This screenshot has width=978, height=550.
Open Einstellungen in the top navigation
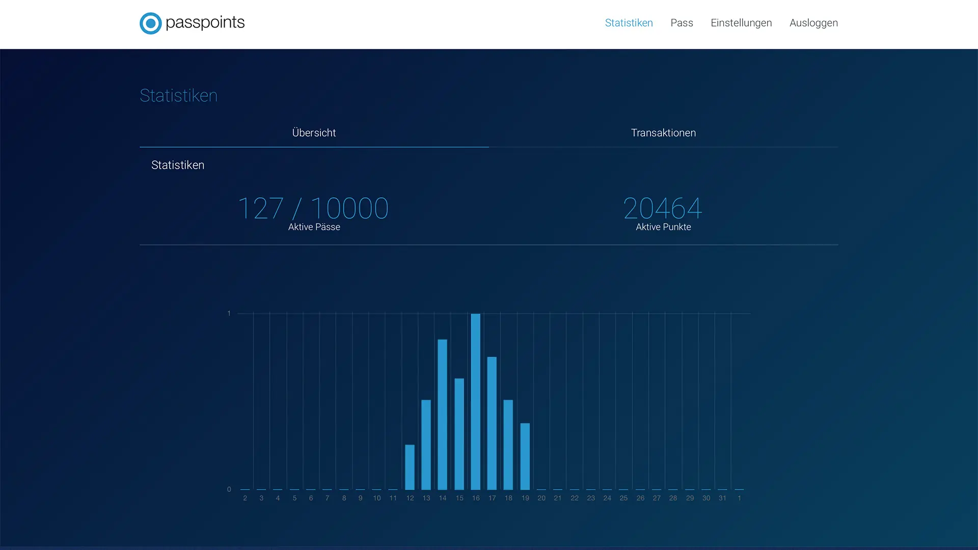click(x=741, y=23)
